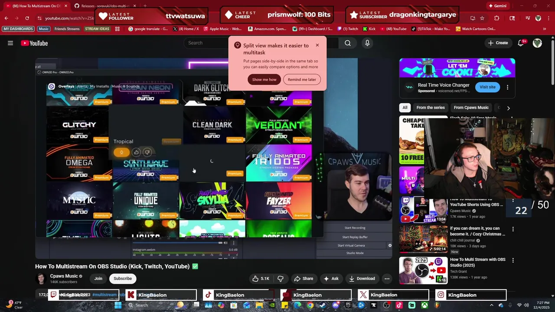Open menu for Cozy Christmas video

[x=513, y=229]
